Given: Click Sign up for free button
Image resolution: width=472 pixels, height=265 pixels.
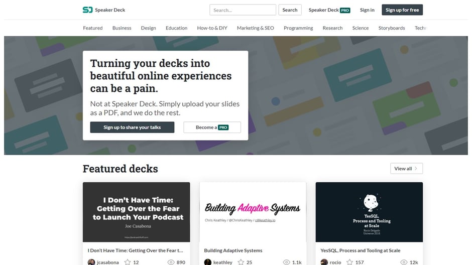Looking at the screenshot, I should coord(402,10).
